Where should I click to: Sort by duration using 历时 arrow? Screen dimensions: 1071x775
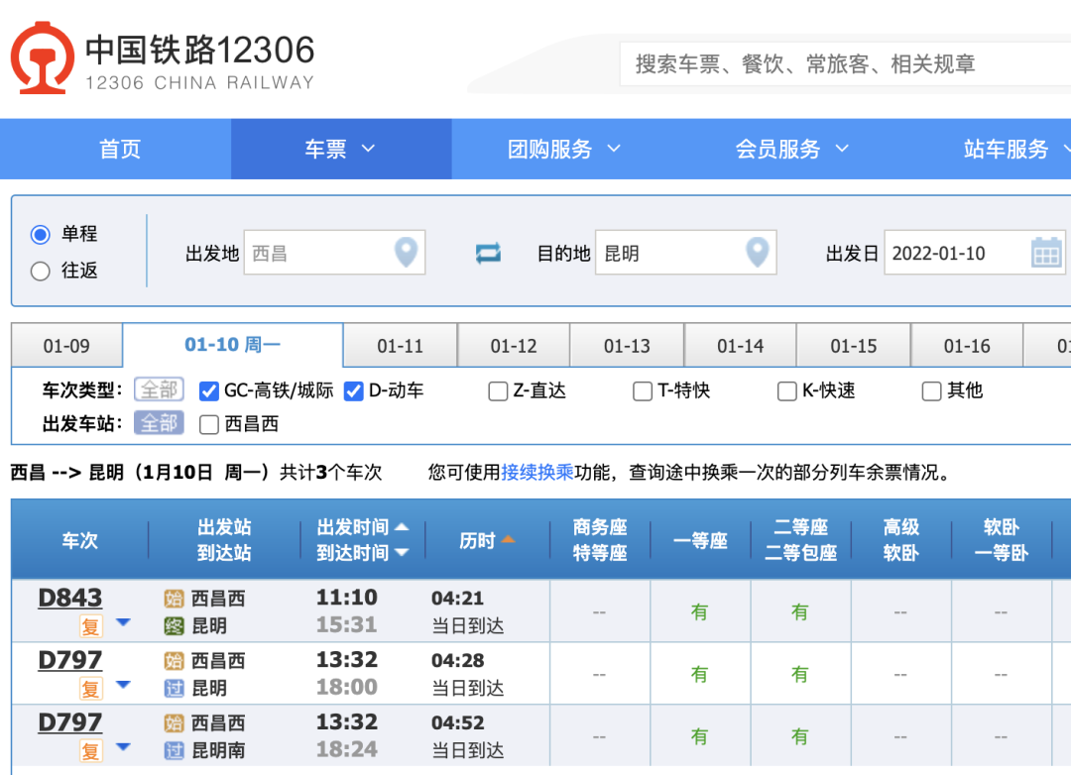pyautogui.click(x=508, y=539)
